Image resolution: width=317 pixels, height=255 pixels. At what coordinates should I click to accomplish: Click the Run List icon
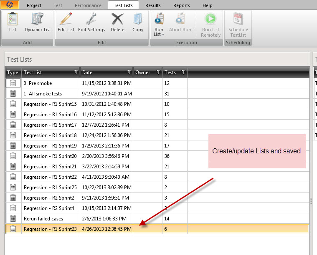click(159, 19)
